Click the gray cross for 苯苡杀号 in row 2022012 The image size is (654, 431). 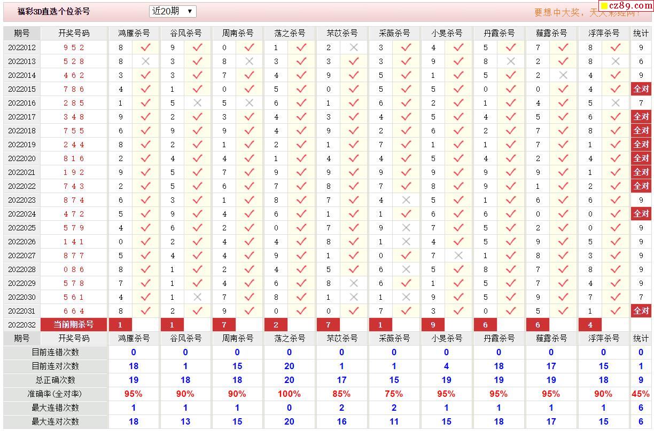pos(353,47)
